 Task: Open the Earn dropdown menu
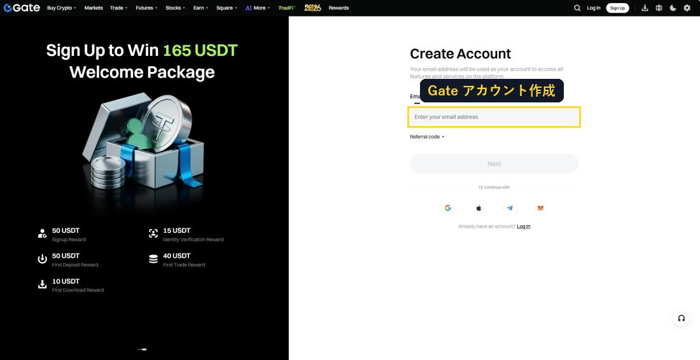coord(201,8)
